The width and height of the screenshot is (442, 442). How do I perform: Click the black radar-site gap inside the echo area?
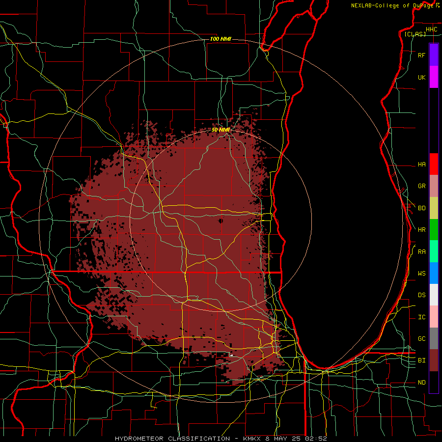pos(221,221)
